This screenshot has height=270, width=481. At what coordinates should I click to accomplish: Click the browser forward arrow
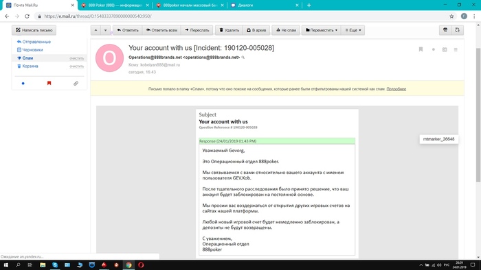[17, 16]
